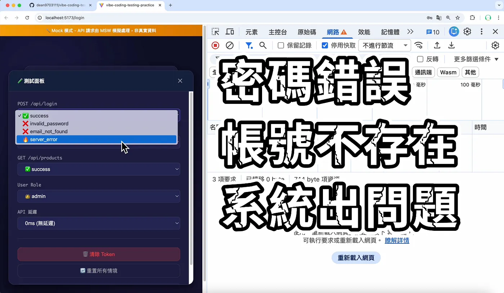Click the localhost:5173/login address bar
Viewport: 504px width, 293px height.
point(230,18)
